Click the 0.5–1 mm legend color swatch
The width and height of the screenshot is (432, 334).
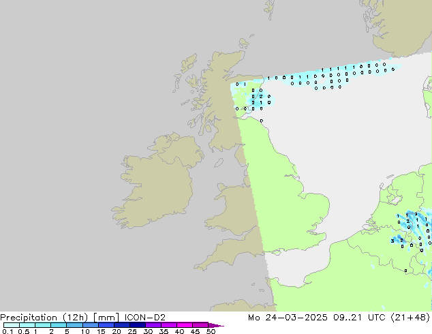[27, 325]
